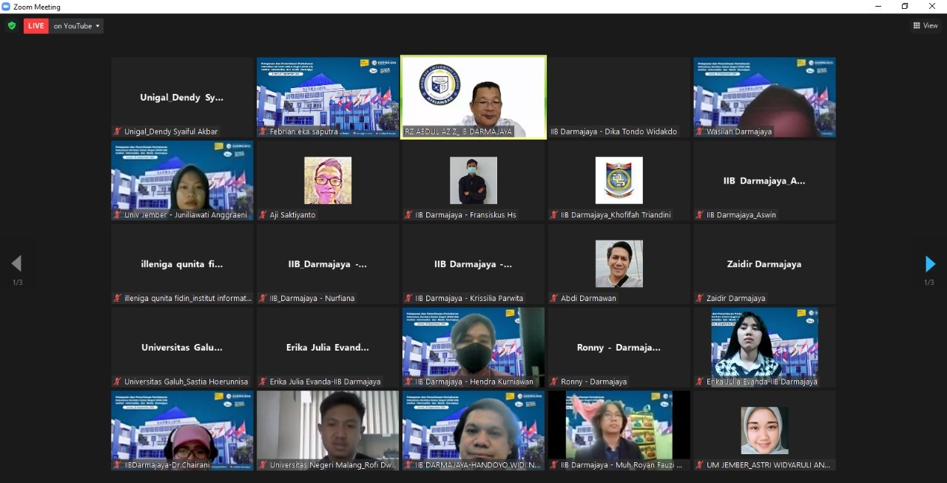Screen dimensions: 947x483
Task: Click the green encryption shield icon
Action: [11, 26]
